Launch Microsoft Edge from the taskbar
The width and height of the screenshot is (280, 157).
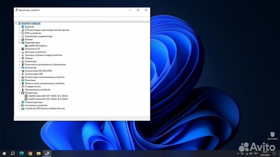pyautogui.click(x=21, y=154)
